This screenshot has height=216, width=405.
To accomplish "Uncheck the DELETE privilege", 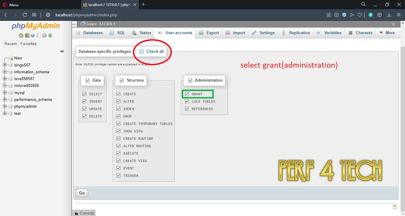I will click(x=84, y=116).
